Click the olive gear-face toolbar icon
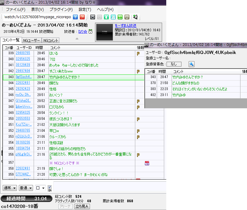Screen dimensions: 247x210 click(x=127, y=17)
